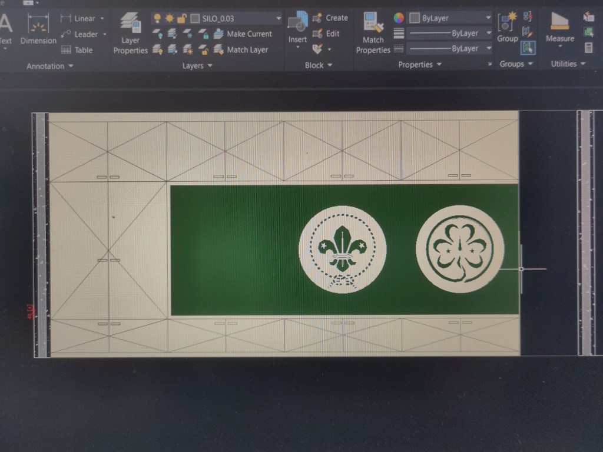Expand the Layers panel title

(x=197, y=66)
